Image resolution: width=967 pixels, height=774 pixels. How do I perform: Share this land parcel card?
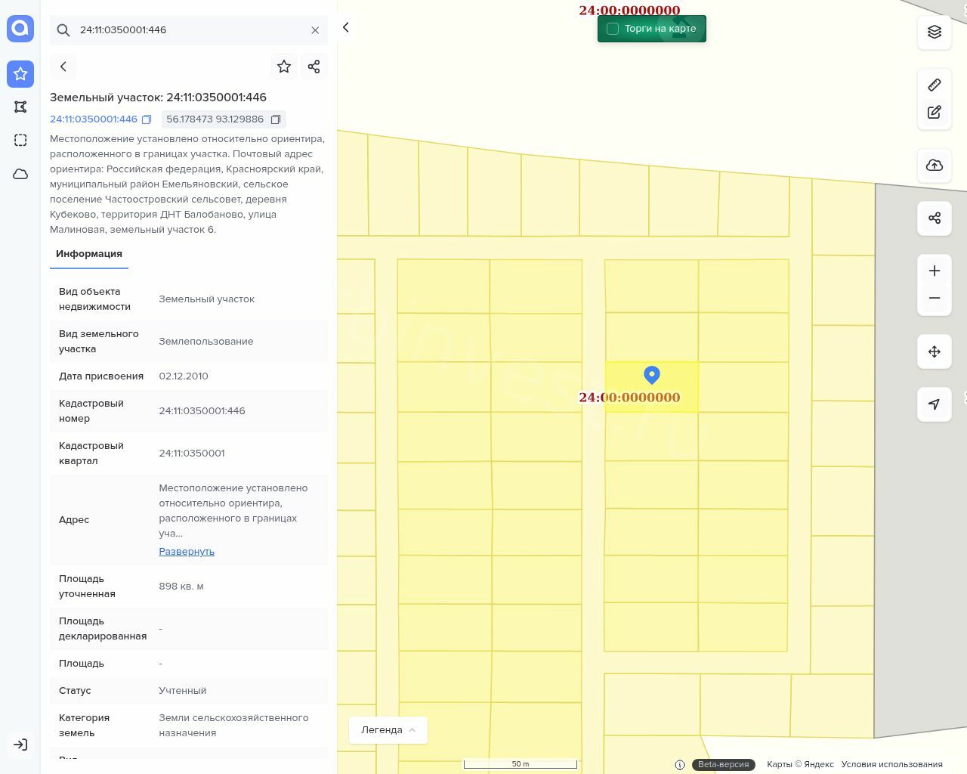(x=314, y=67)
